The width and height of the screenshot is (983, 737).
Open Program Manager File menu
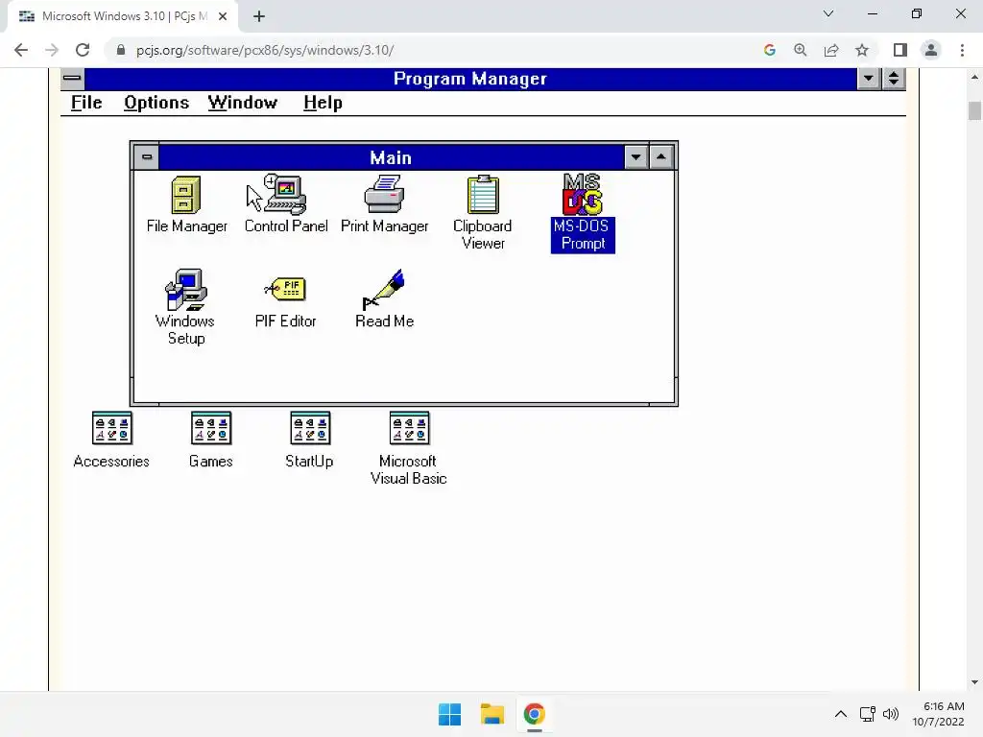[x=86, y=103]
